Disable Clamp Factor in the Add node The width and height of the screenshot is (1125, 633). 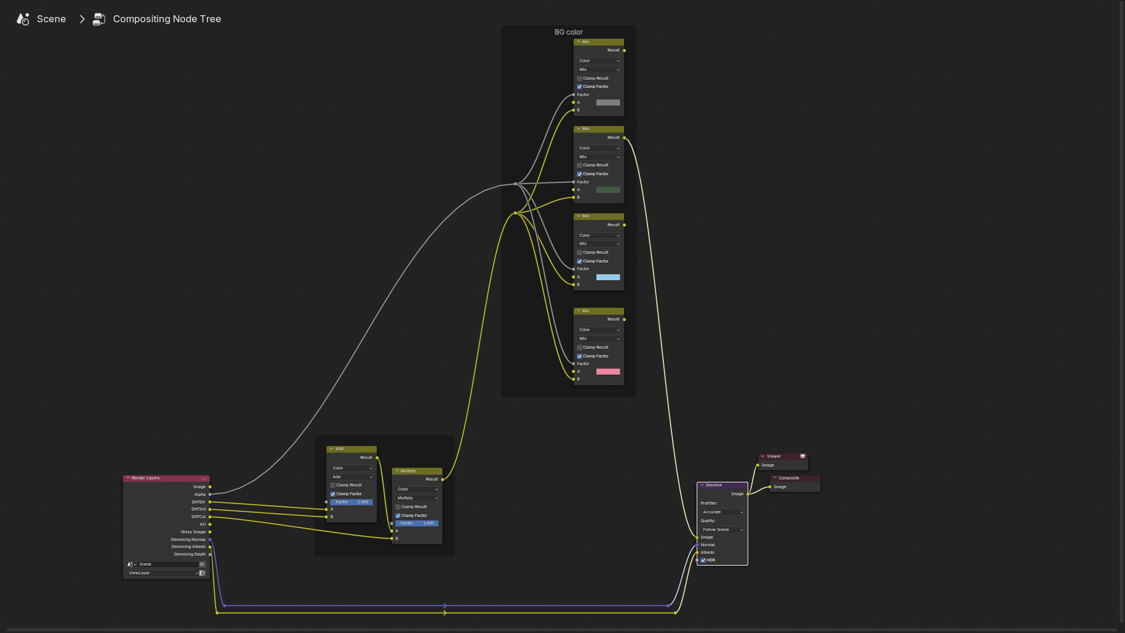click(x=333, y=494)
